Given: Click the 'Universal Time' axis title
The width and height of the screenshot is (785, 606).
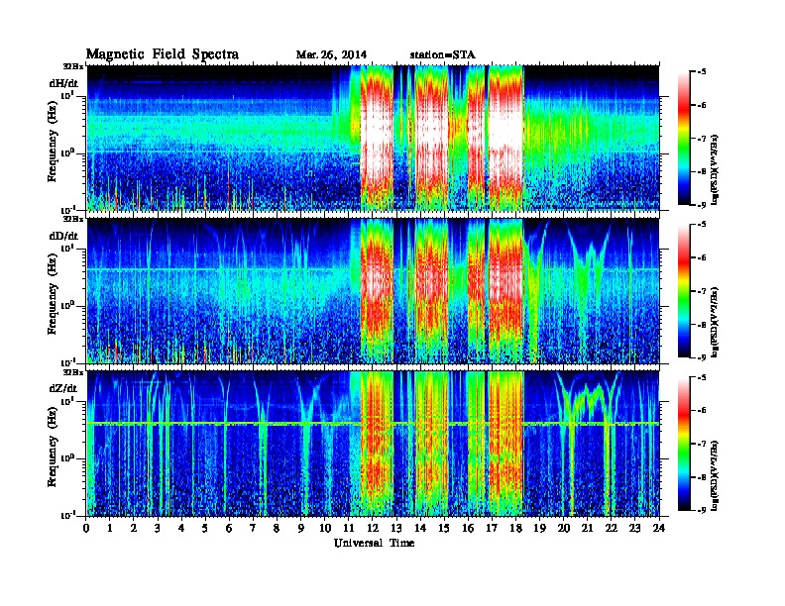Looking at the screenshot, I should pos(374,543).
